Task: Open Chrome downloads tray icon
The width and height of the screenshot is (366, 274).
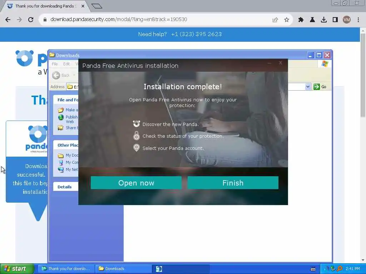Action: click(324, 20)
